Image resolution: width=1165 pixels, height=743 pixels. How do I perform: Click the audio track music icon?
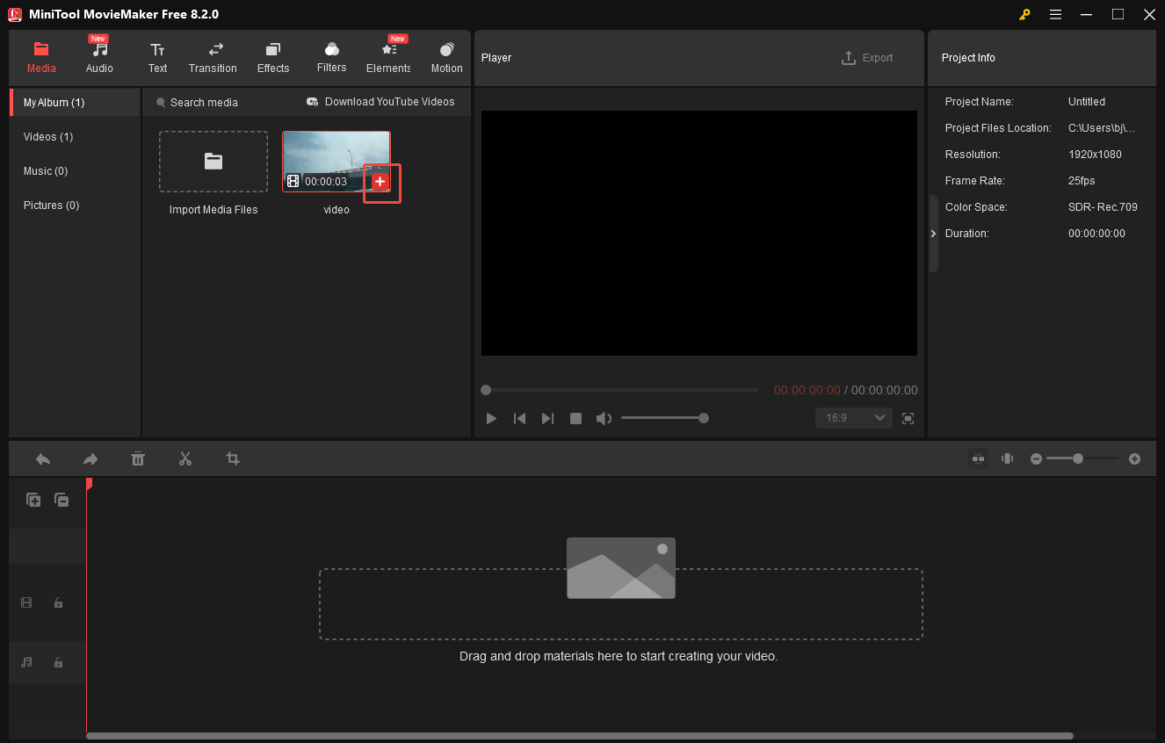coord(26,662)
